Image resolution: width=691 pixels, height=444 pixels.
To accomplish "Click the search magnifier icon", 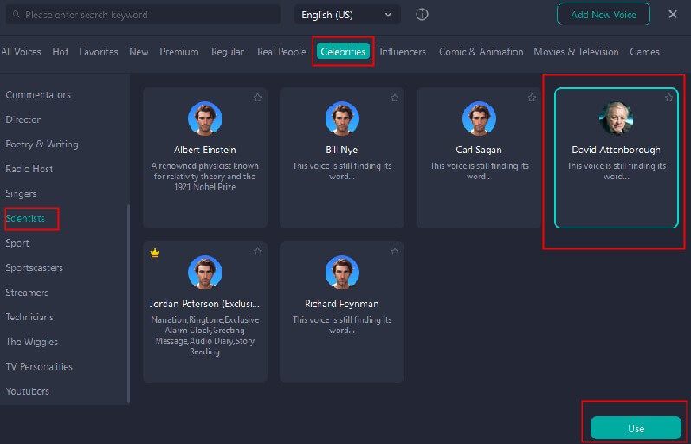I will [x=16, y=15].
